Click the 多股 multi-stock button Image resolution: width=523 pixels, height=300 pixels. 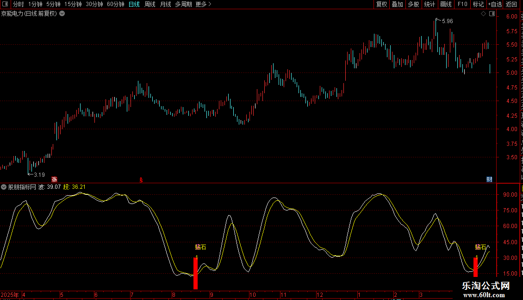(413, 4)
